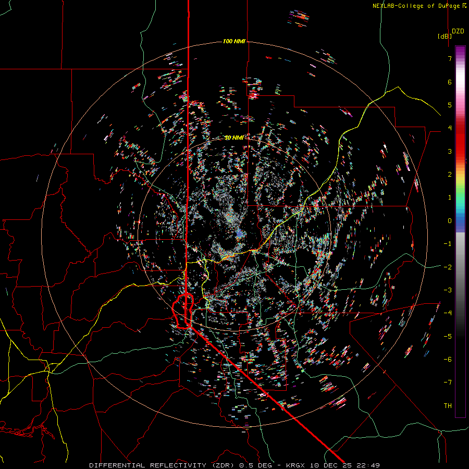Click the [dB] unit label
Viewport: 469px width, 469px height.
445,36
